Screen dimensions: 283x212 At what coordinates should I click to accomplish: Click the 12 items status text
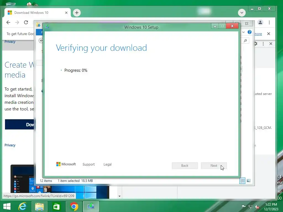point(46,181)
